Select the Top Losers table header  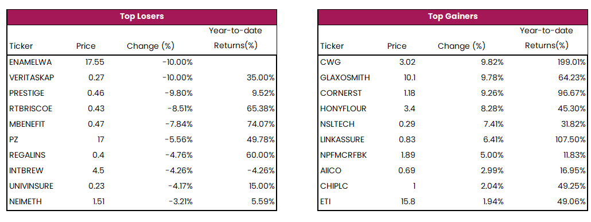[x=142, y=17]
